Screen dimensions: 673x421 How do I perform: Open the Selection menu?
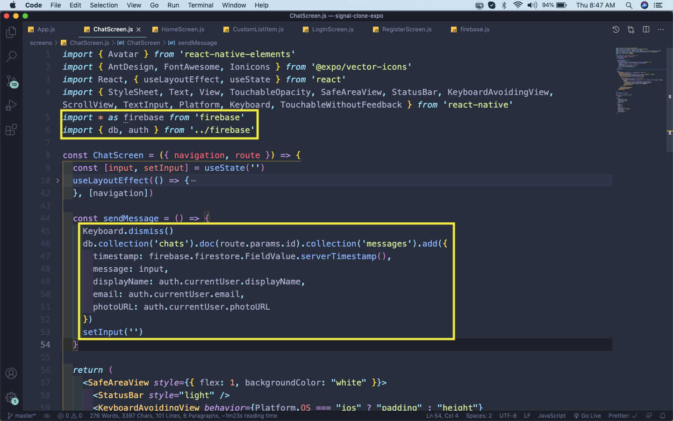pos(104,5)
